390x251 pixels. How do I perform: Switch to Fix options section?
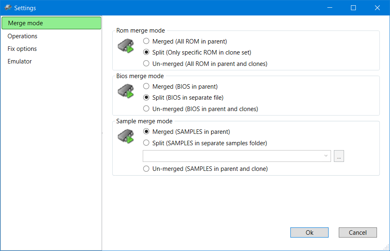point(22,49)
